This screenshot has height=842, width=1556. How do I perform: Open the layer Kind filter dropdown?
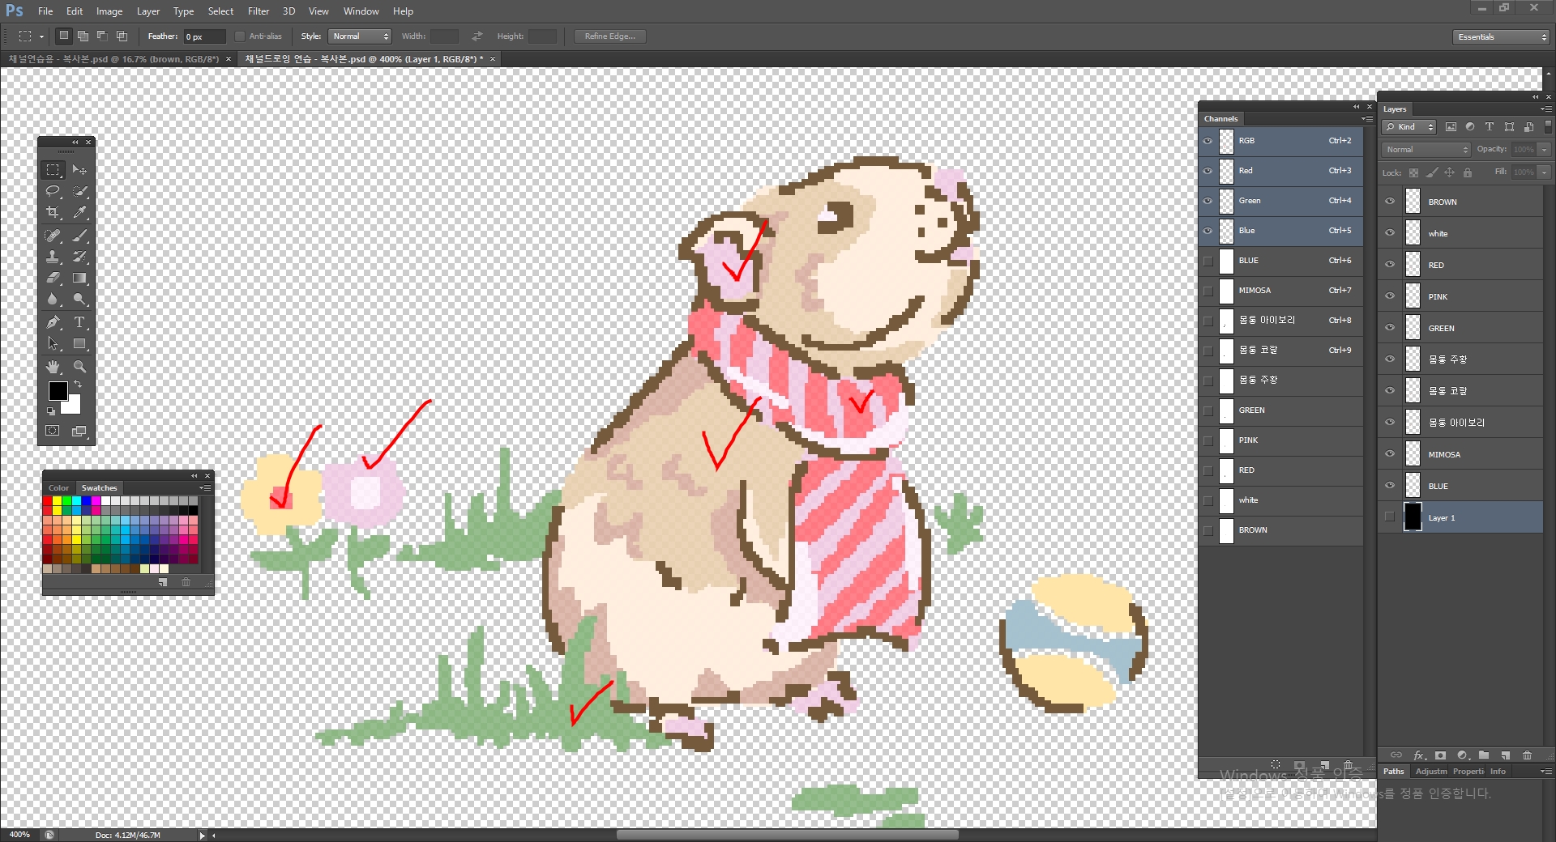click(x=1409, y=127)
